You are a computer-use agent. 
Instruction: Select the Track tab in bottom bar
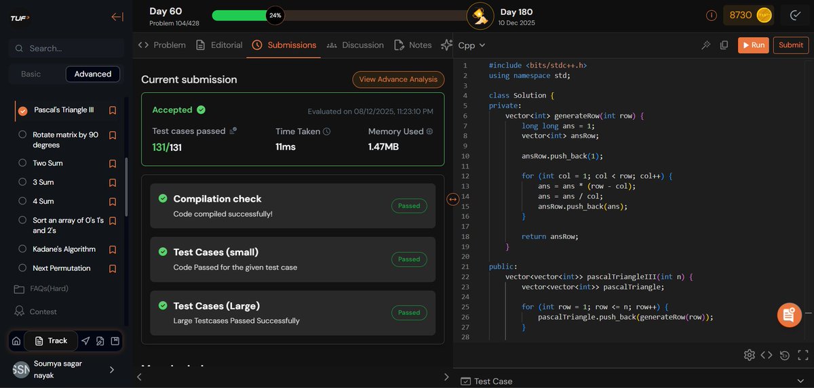tap(51, 341)
